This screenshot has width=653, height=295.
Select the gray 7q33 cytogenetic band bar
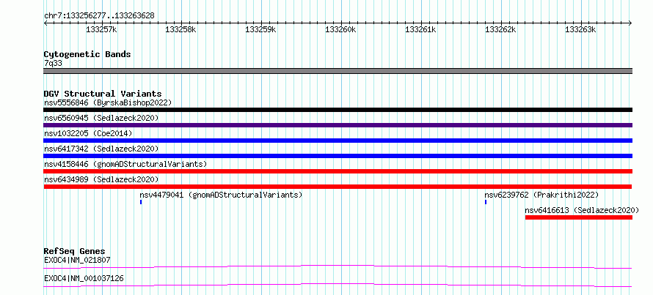pyautogui.click(x=338, y=71)
